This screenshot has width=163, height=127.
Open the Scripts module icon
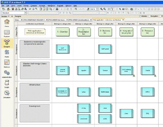tap(7, 84)
